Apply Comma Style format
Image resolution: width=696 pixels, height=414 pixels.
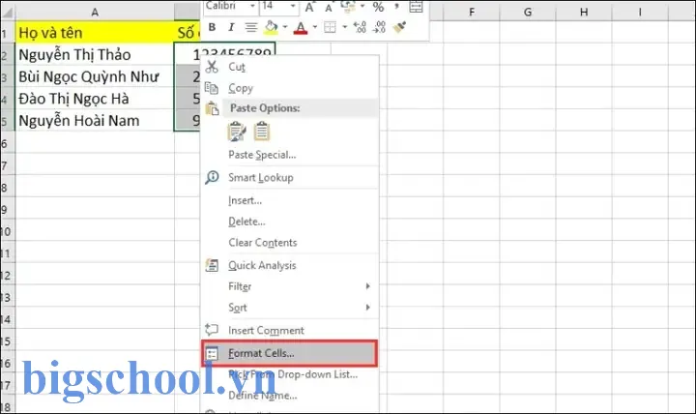[x=396, y=6]
